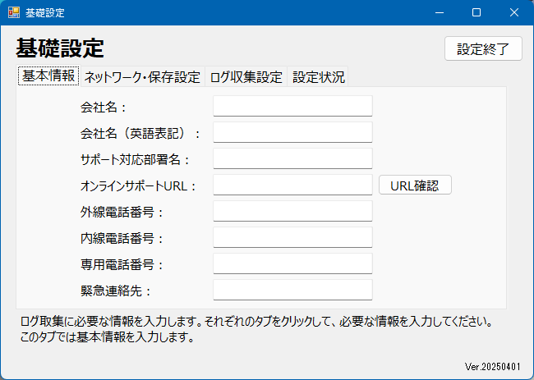Select the サポート対応部署名 field
This screenshot has height=380, width=534.
pyautogui.click(x=292, y=159)
